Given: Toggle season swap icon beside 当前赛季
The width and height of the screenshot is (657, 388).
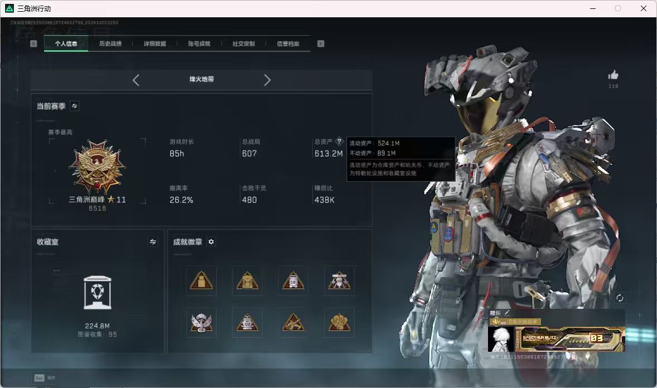Looking at the screenshot, I should point(75,106).
